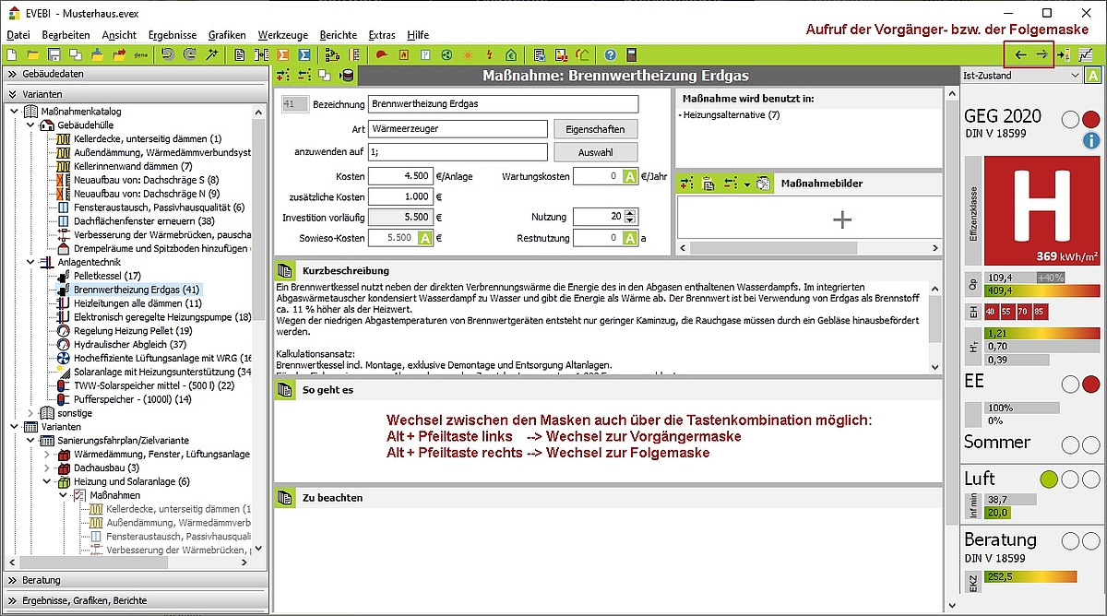1107x616 pixels.
Task: Add a Maßnahmebild via the plus area
Action: (841, 219)
